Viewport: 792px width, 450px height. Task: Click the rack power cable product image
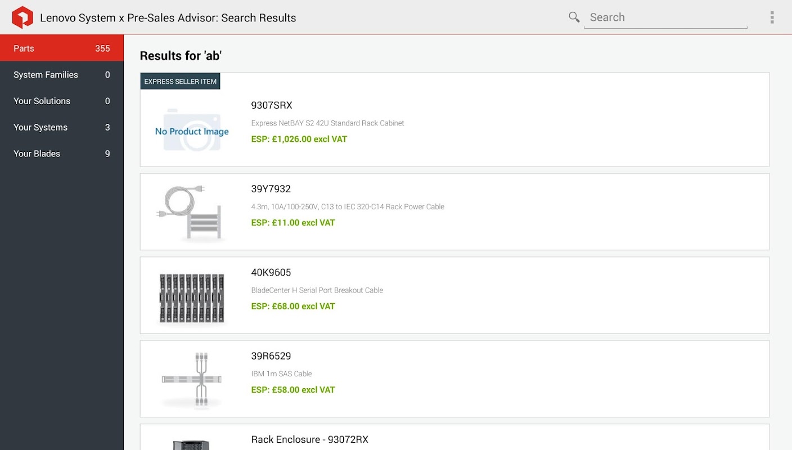point(192,213)
